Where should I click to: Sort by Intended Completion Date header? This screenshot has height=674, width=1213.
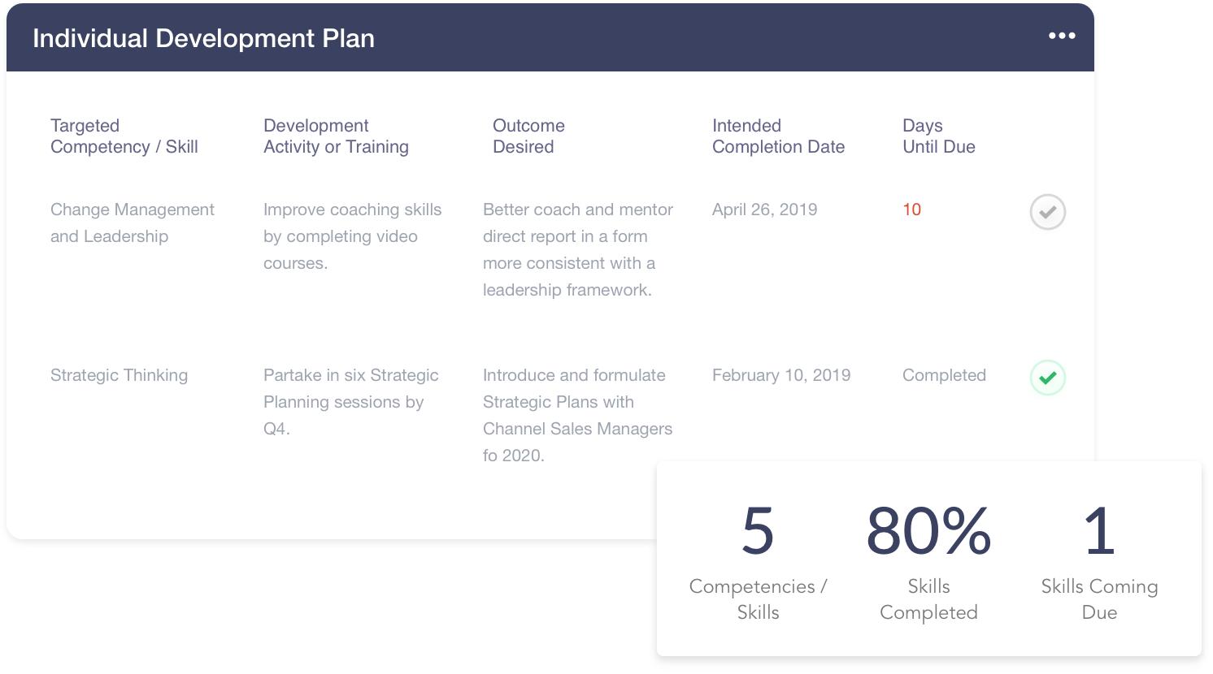click(x=778, y=136)
